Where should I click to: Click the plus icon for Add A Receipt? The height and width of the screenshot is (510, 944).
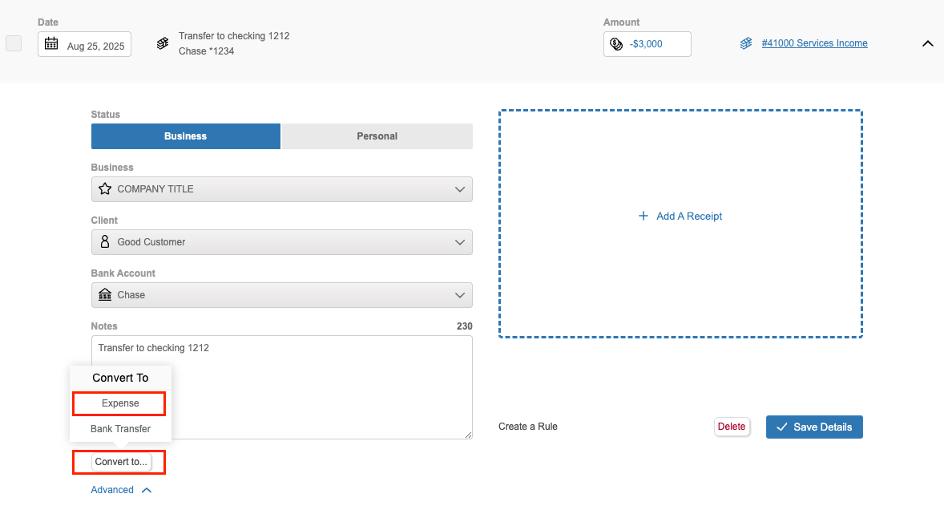click(x=643, y=217)
